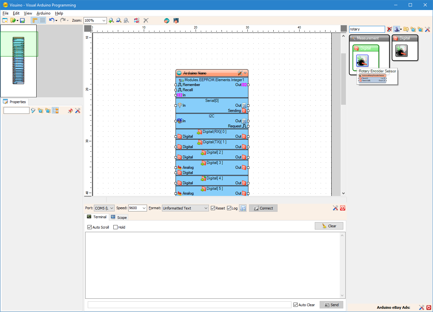The width and height of the screenshot is (433, 312).
Task: Open the Zoom percentage dropdown
Action: point(104,20)
